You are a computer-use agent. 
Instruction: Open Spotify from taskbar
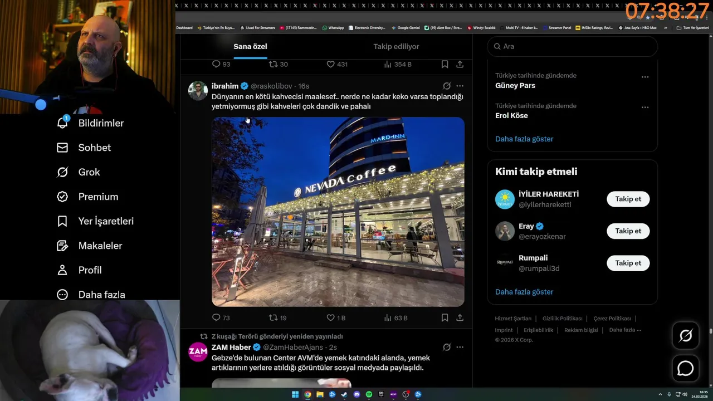(369, 394)
